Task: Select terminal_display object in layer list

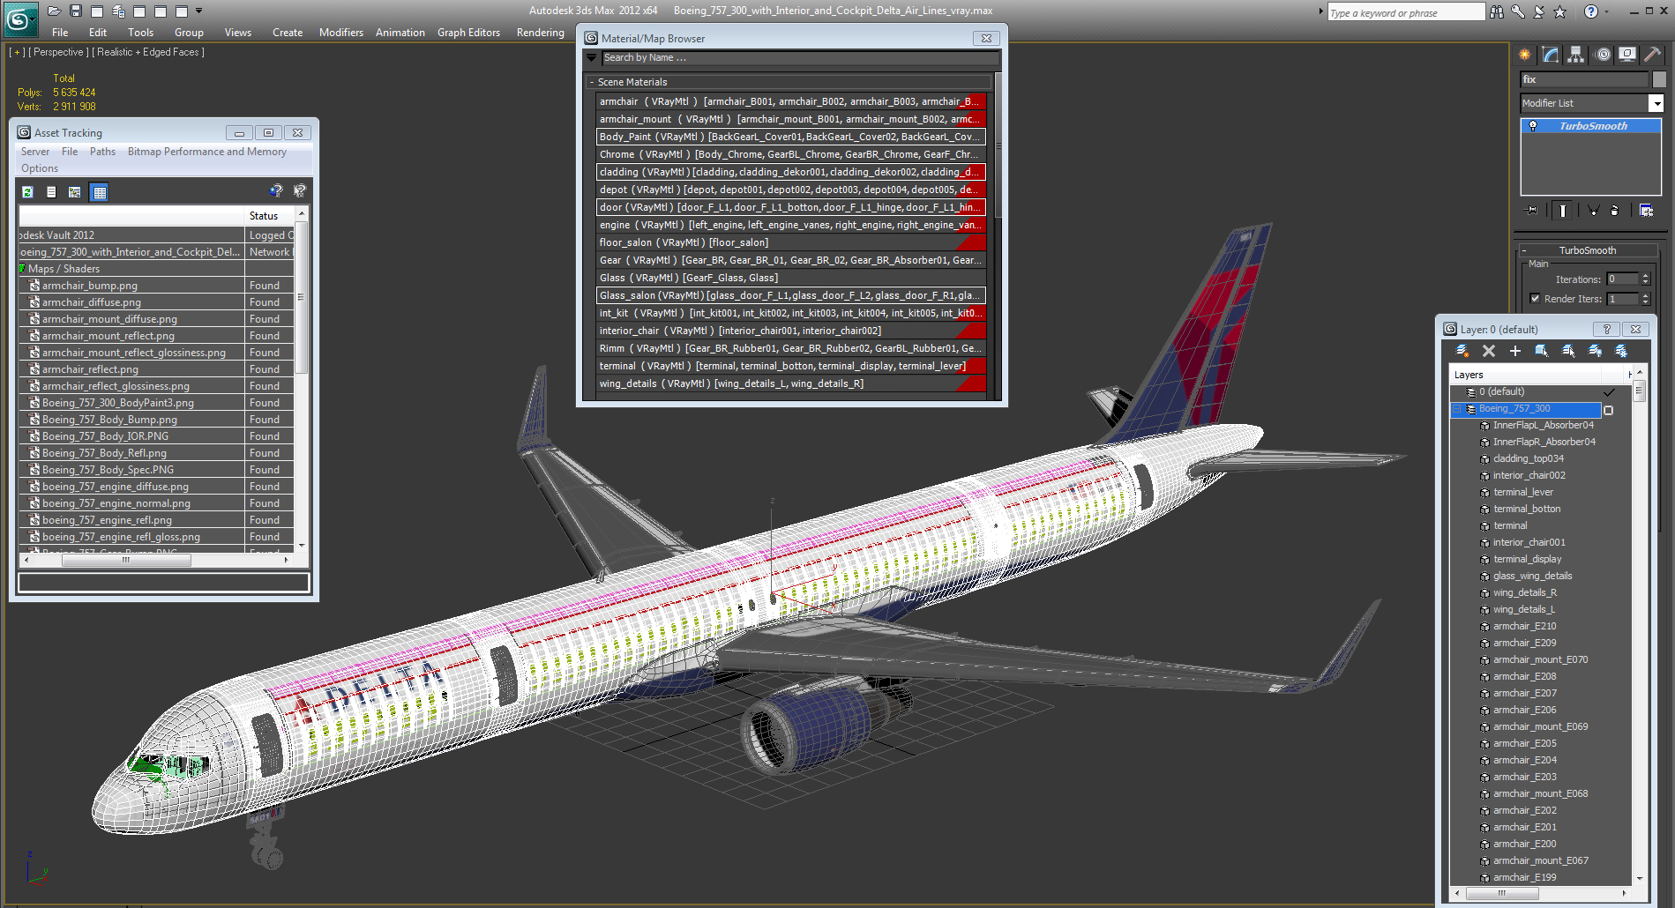Action: (1527, 560)
